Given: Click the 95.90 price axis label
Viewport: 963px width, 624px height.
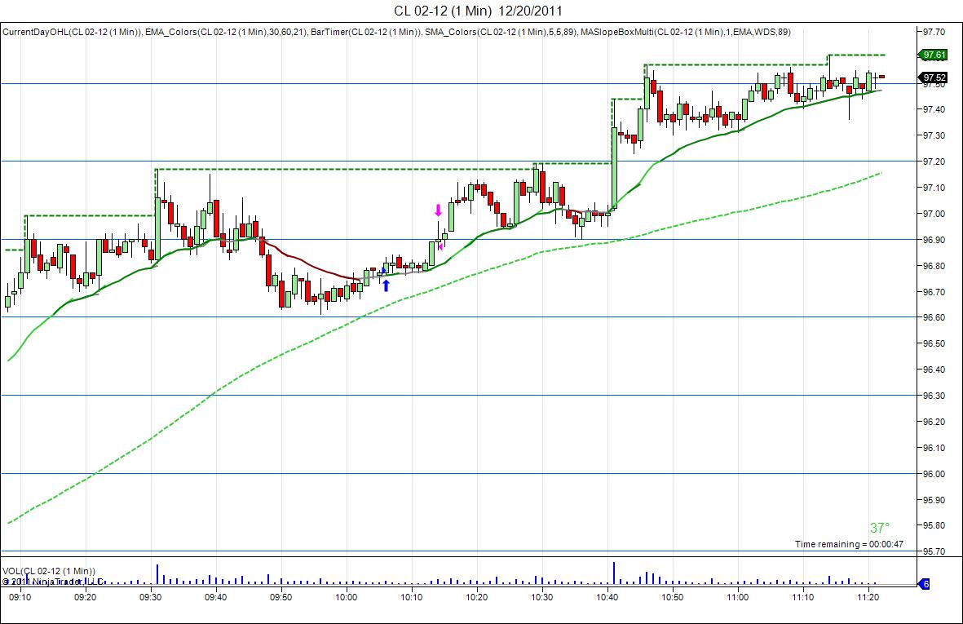Looking at the screenshot, I should point(934,500).
